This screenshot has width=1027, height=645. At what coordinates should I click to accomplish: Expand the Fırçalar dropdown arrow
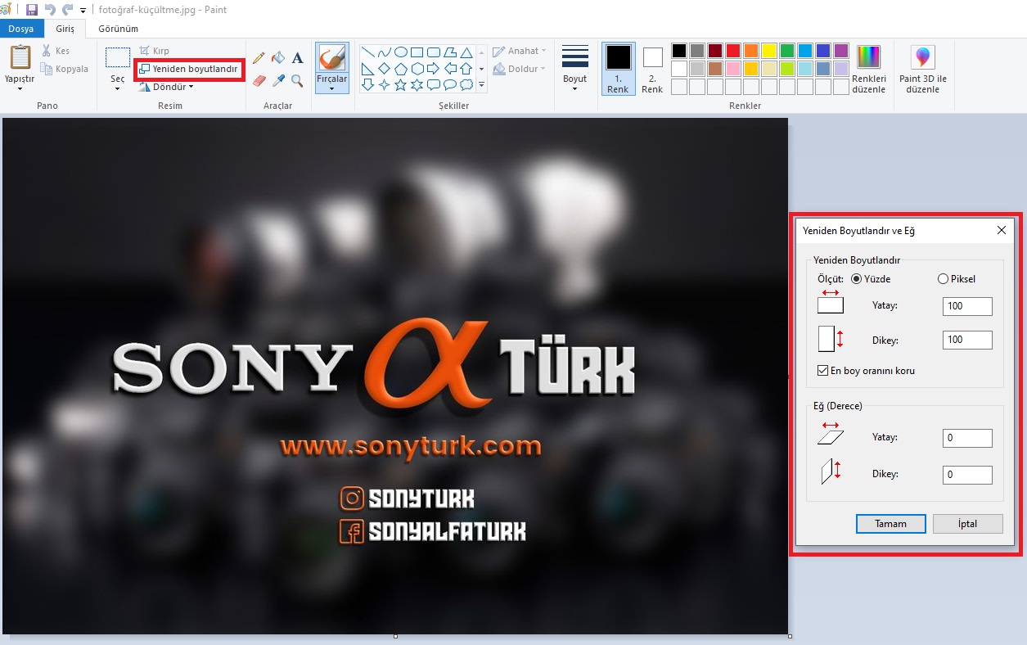click(x=332, y=88)
